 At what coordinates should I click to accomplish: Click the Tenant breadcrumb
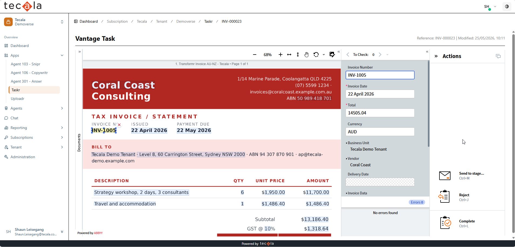click(x=162, y=21)
